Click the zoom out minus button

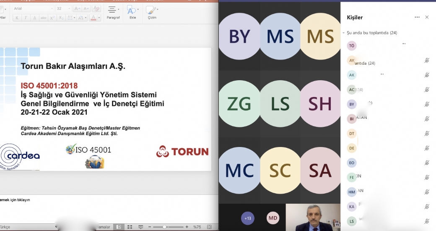click(x=150, y=227)
